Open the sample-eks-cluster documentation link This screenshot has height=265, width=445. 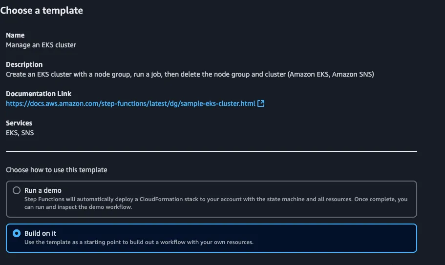[x=130, y=103]
